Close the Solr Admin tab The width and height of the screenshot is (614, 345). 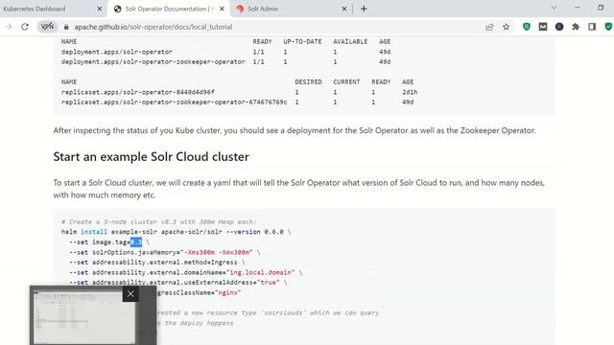coord(344,9)
